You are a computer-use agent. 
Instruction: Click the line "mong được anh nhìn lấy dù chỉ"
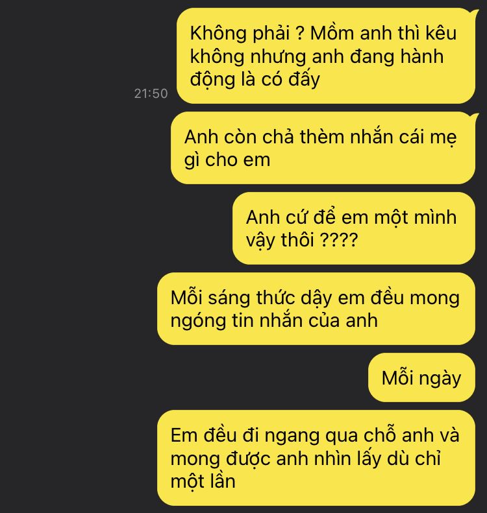(305, 459)
